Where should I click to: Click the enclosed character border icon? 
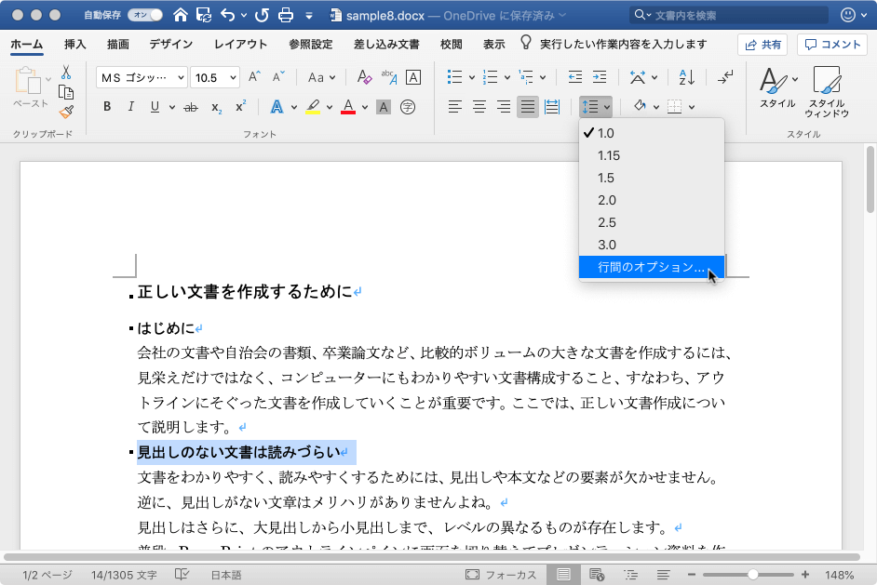tap(413, 77)
